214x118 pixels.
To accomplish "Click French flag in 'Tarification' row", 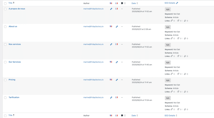I will tap(116, 97).
